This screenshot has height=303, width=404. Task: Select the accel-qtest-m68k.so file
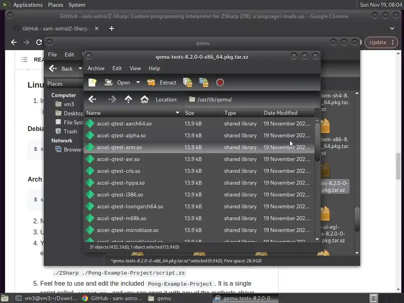pyautogui.click(x=199, y=219)
